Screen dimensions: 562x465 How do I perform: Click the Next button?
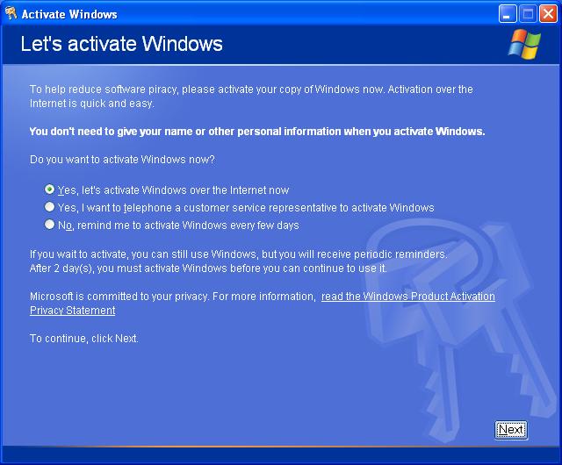tap(511, 429)
